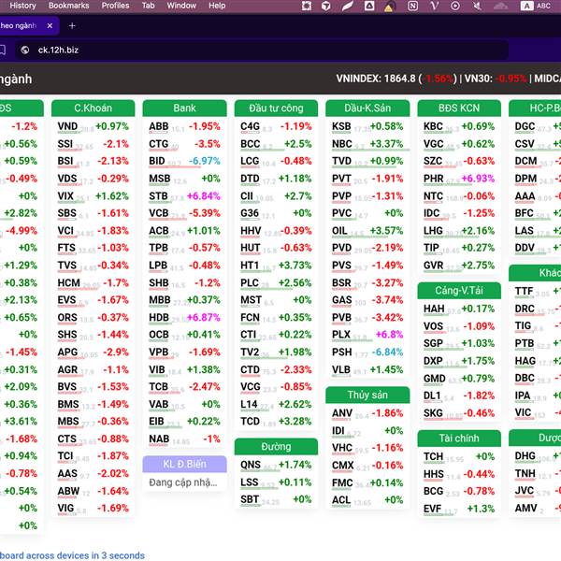This screenshot has width=561, height=561.
Task: Click the HCM ticker row
Action: click(93, 283)
